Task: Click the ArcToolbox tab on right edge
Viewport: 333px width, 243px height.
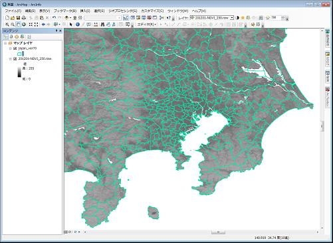Action: [327, 97]
